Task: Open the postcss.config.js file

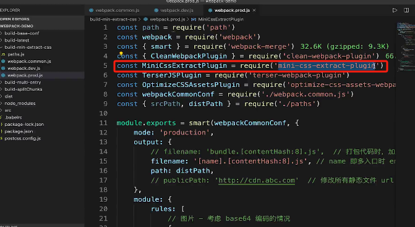Action: click(x=22, y=138)
